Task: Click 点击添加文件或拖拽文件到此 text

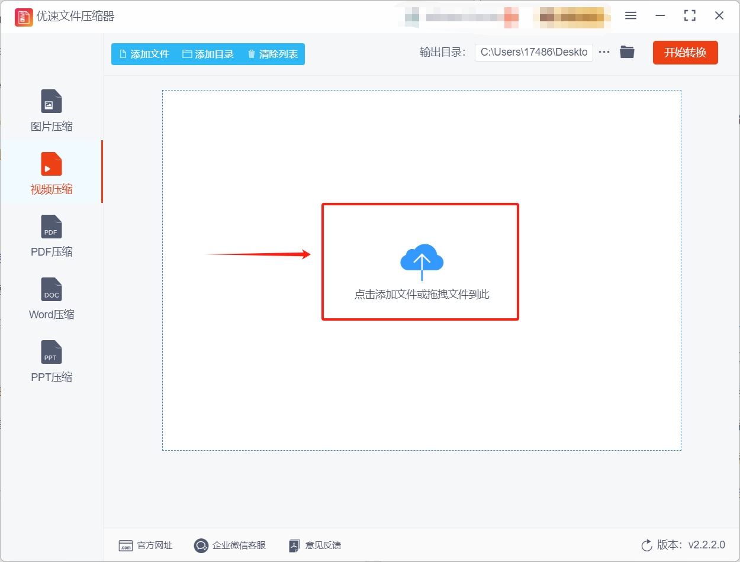Action: tap(422, 294)
